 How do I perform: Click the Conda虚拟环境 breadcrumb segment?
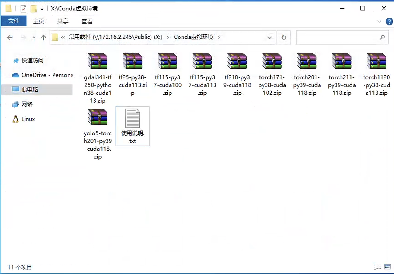pos(193,37)
